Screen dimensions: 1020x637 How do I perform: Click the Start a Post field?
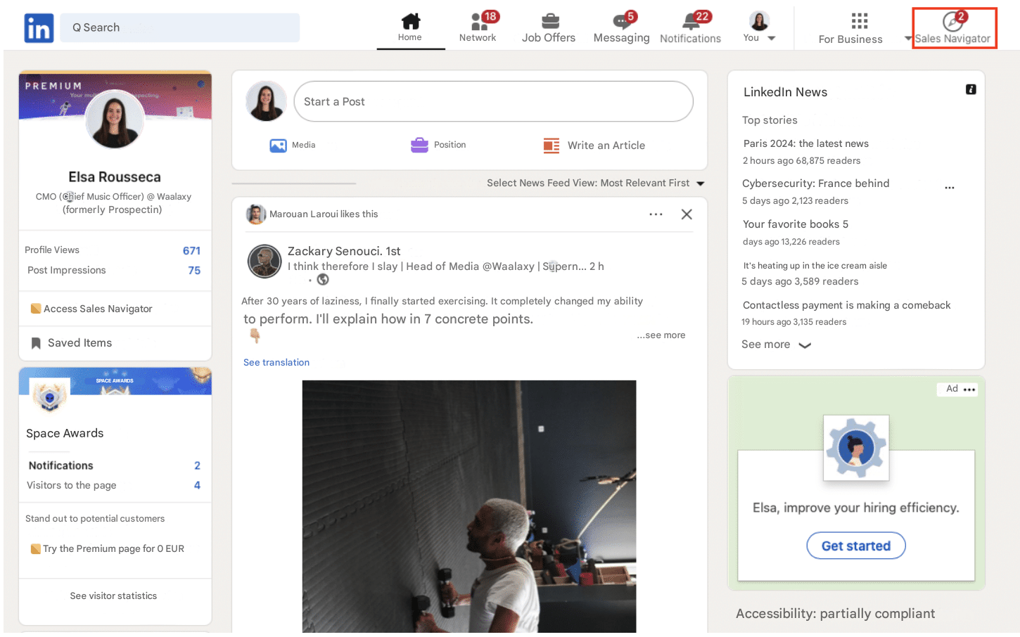click(493, 102)
